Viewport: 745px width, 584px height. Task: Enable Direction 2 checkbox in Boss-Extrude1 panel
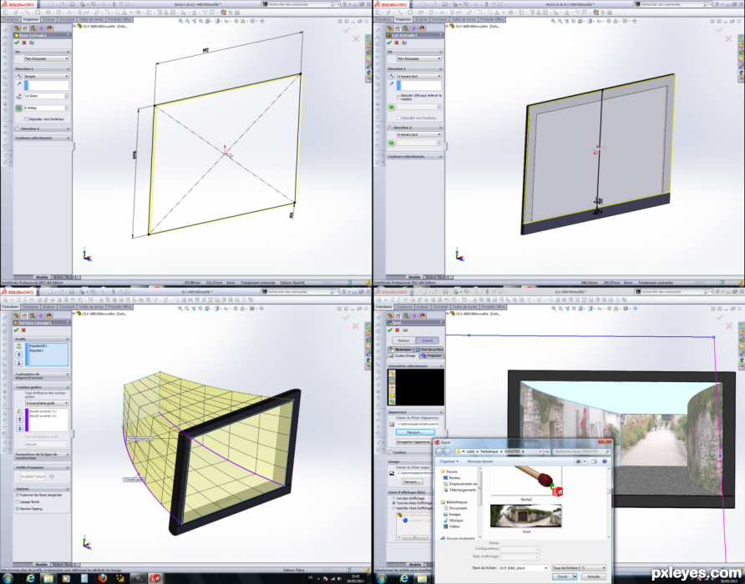click(x=18, y=128)
